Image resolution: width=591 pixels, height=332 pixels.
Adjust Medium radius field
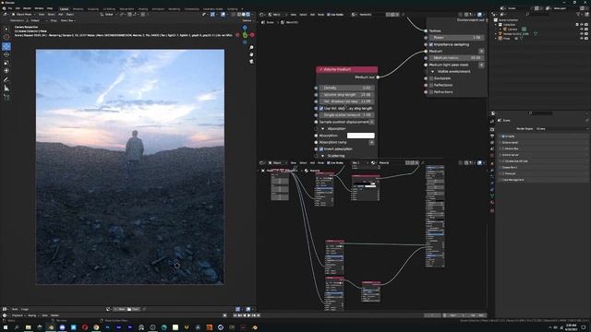pyautogui.click(x=456, y=58)
